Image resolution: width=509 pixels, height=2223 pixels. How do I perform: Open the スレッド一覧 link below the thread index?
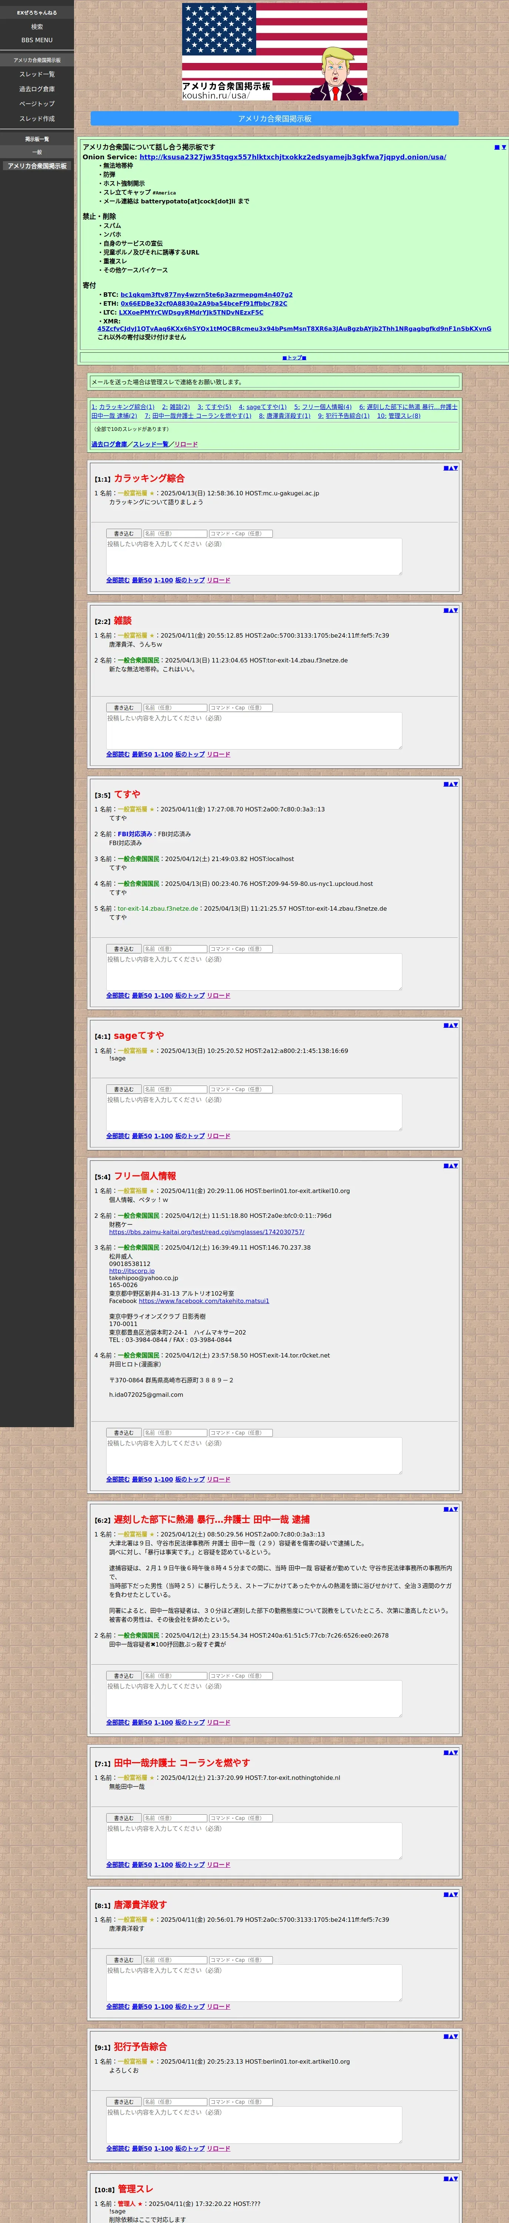click(x=151, y=445)
